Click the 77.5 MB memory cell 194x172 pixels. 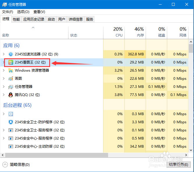[x=135, y=95]
